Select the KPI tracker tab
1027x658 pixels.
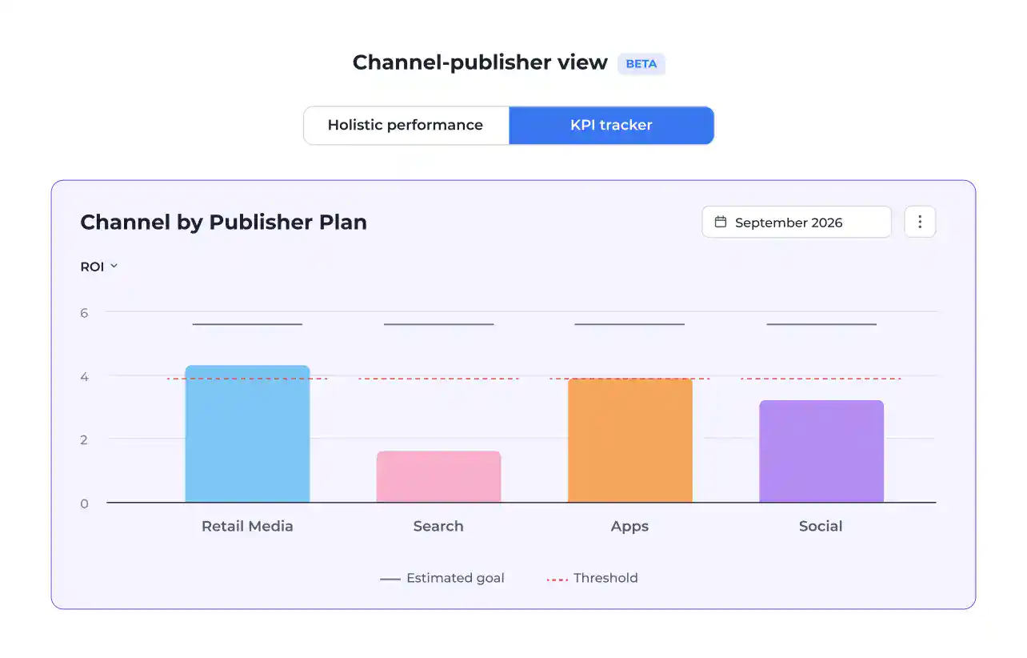coord(611,126)
